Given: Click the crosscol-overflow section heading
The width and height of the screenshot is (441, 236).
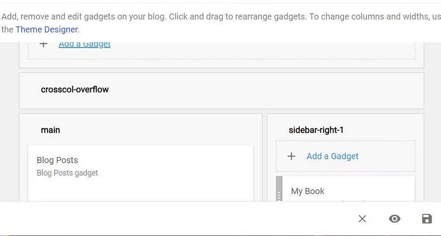Looking at the screenshot, I should click(x=75, y=90).
